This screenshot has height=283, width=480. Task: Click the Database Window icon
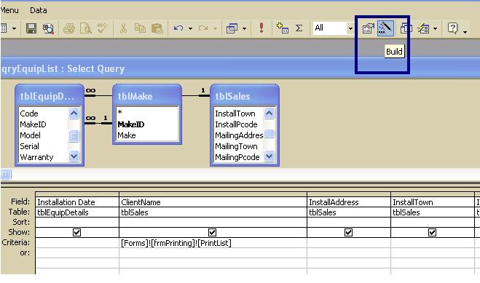(x=406, y=28)
